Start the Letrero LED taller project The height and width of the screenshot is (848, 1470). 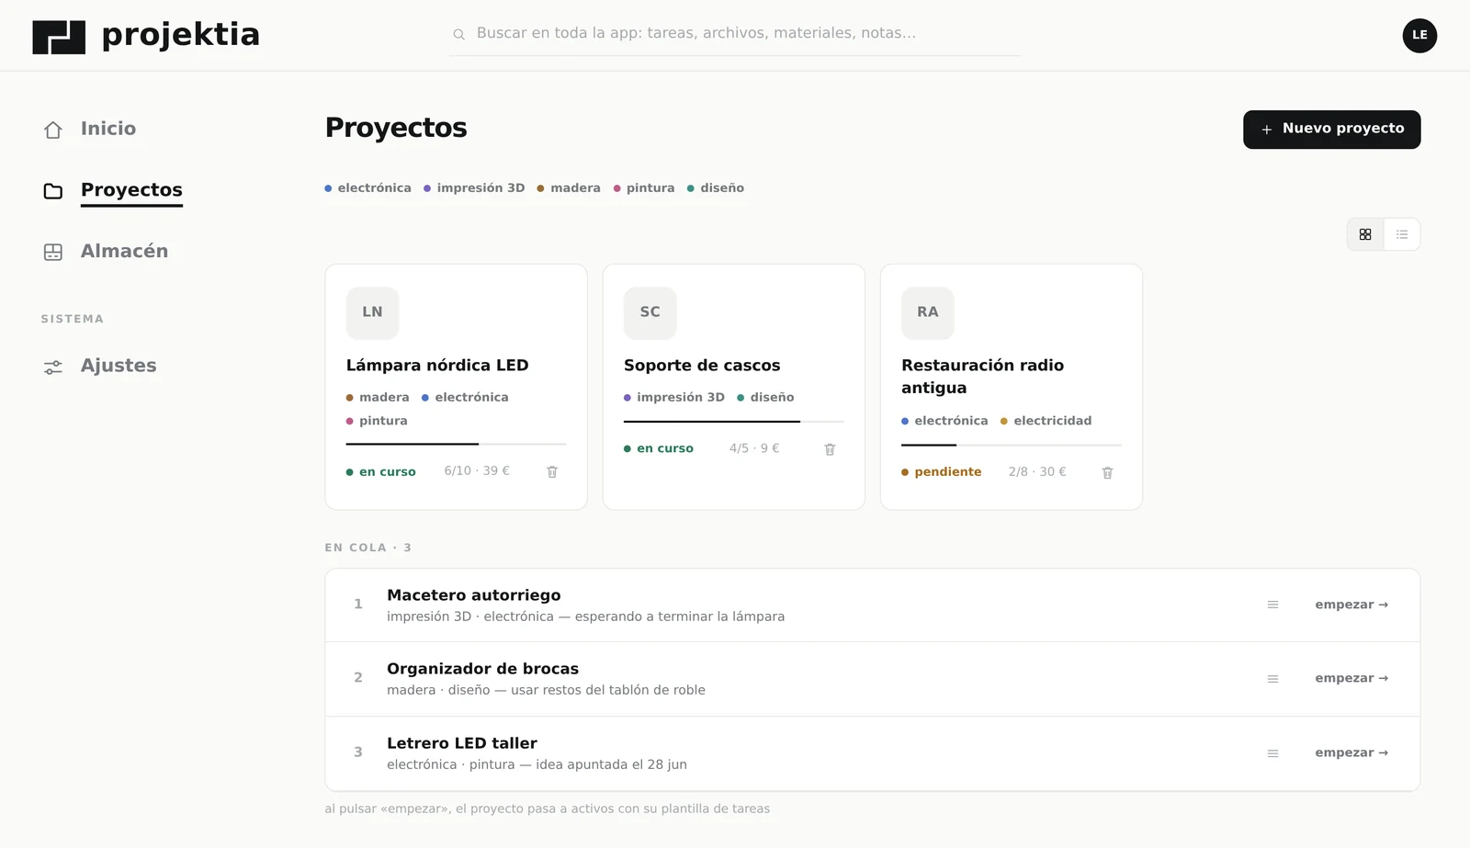1351,752
